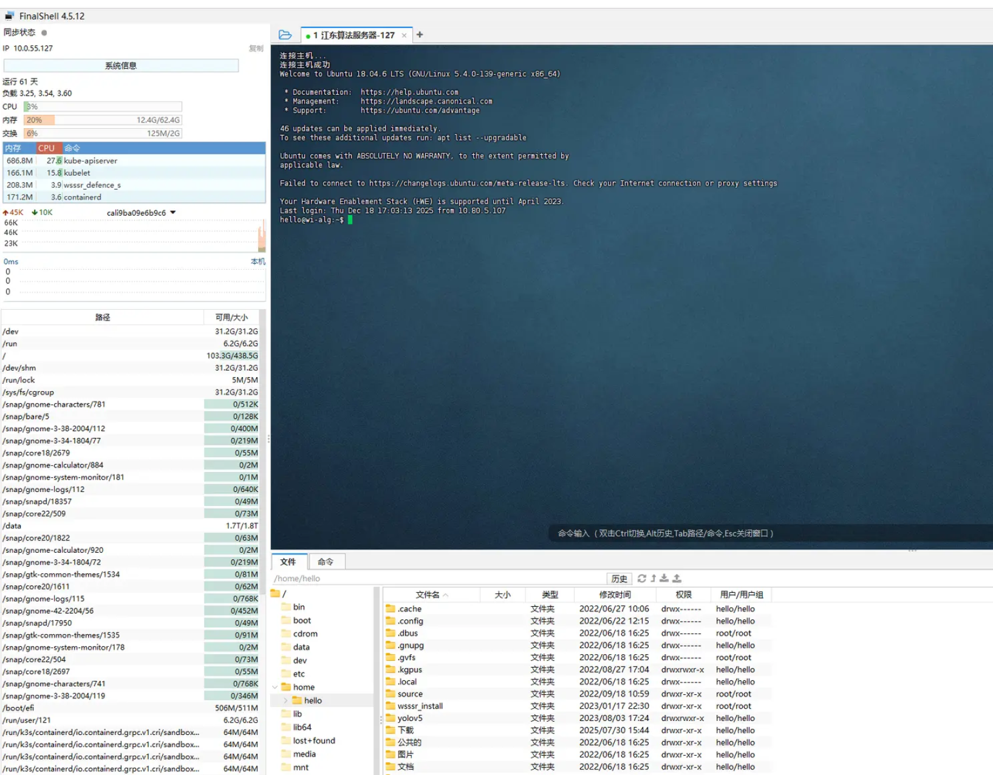Add a new session tab with plus
Image resolution: width=993 pixels, height=775 pixels.
pos(420,35)
